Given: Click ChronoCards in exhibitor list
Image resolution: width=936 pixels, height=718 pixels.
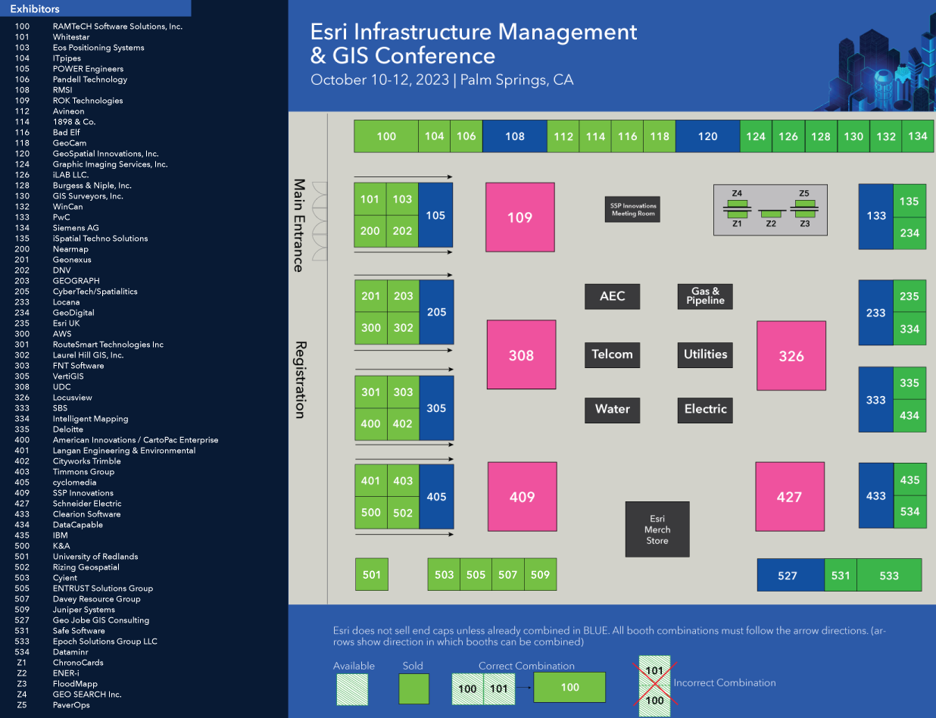Looking at the screenshot, I should 78,663.
